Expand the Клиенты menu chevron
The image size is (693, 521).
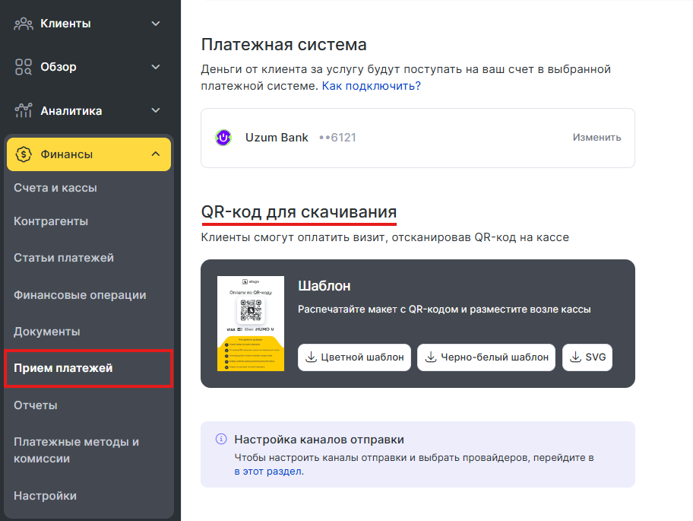[x=156, y=24]
